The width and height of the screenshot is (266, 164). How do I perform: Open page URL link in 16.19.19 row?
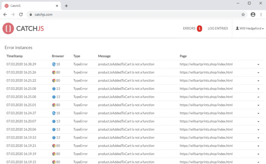[x=206, y=154]
